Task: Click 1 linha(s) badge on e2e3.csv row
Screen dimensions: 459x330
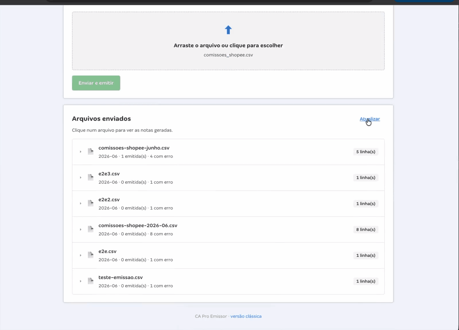Action: (x=366, y=178)
